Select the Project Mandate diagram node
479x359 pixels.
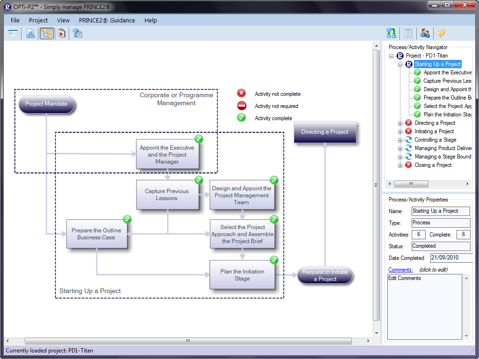click(x=46, y=104)
